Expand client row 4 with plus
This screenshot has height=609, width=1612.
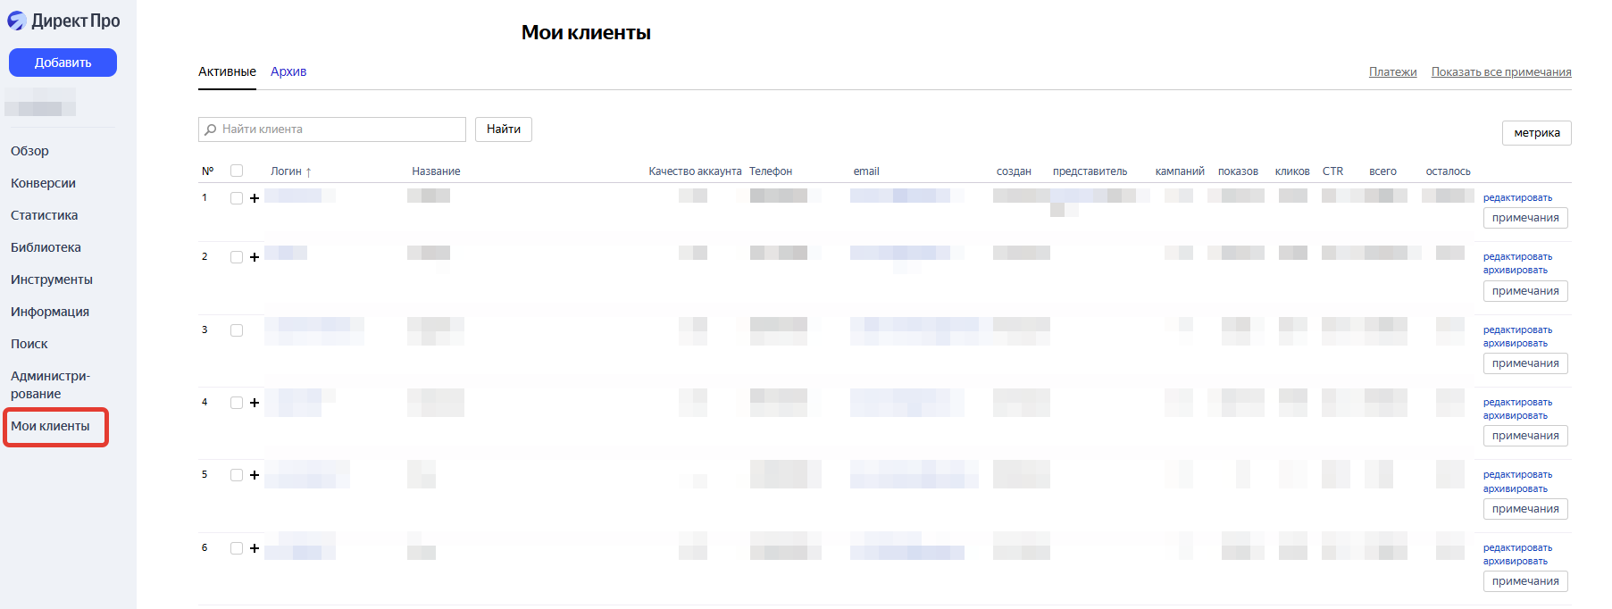(255, 403)
